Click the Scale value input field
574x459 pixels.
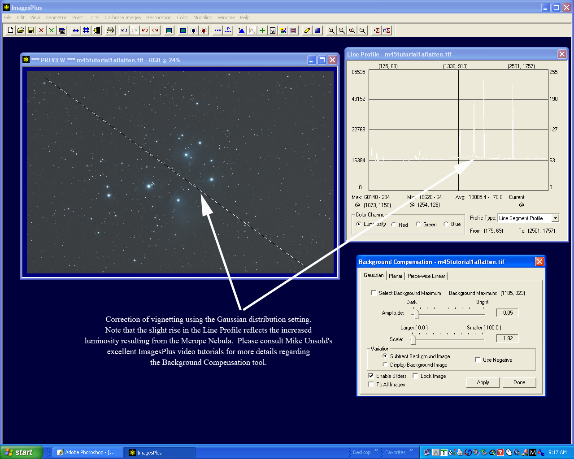click(x=507, y=338)
